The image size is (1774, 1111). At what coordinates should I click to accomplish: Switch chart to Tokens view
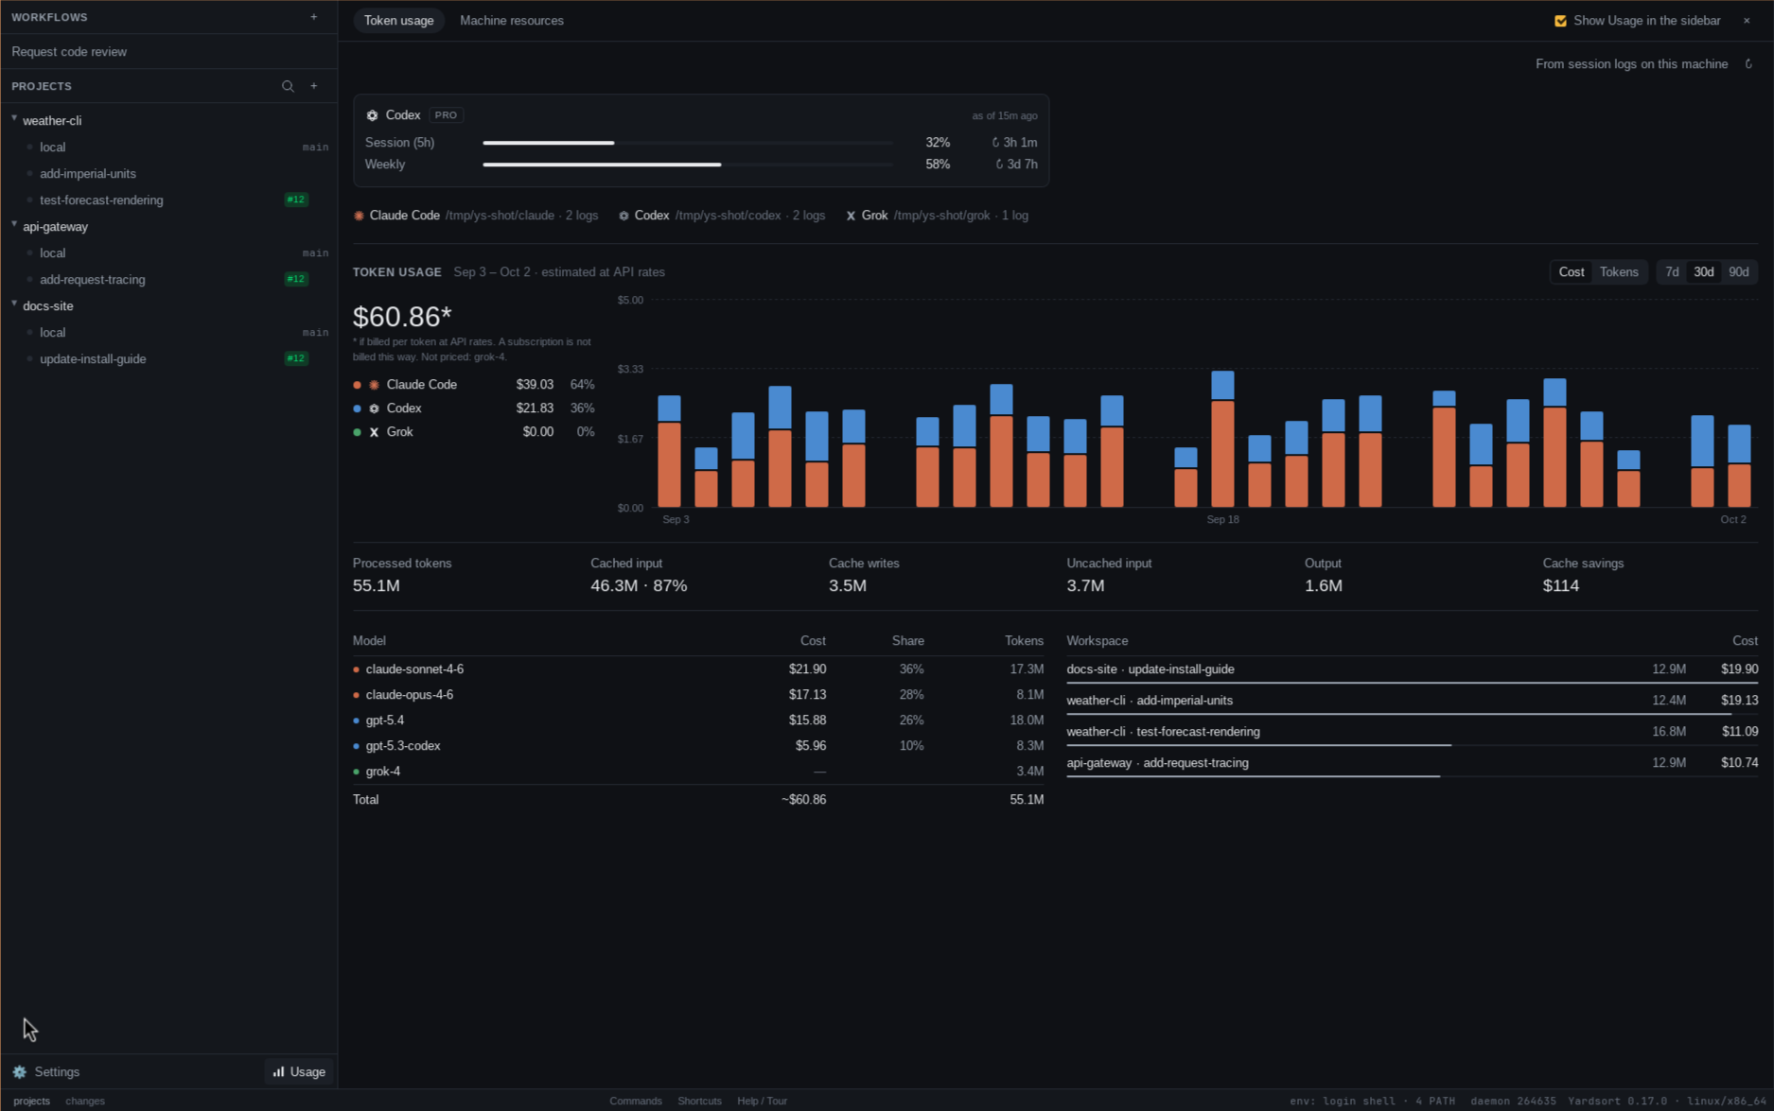point(1618,272)
